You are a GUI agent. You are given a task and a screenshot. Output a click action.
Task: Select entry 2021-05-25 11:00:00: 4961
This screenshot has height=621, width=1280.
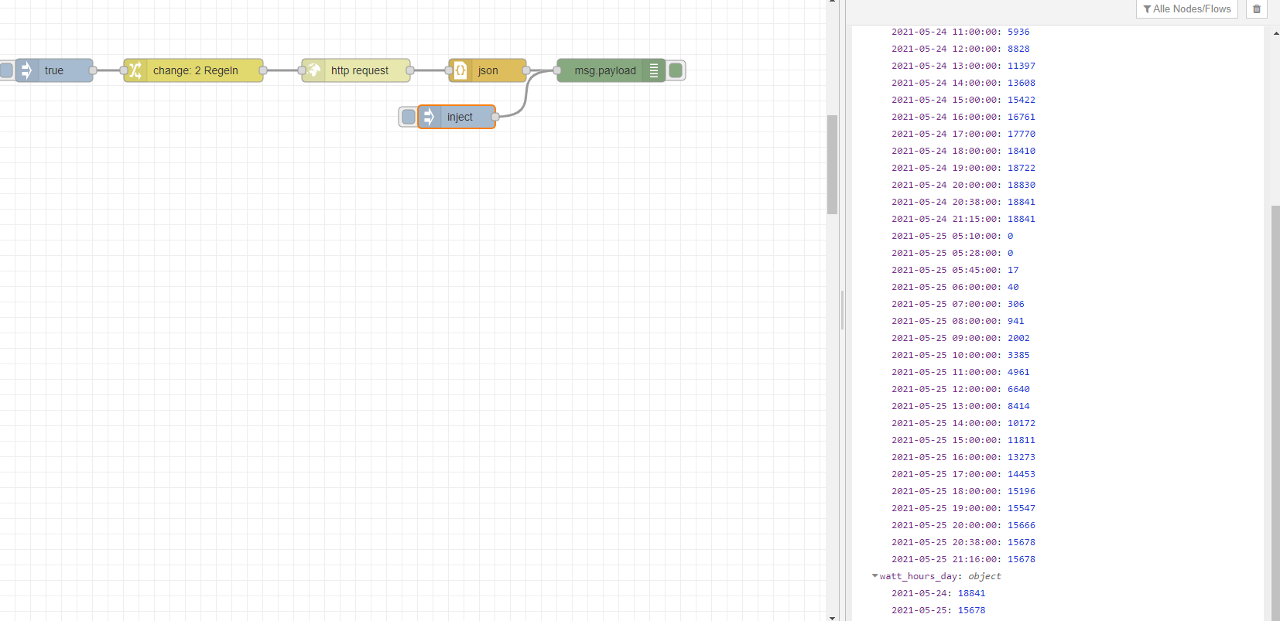960,372
